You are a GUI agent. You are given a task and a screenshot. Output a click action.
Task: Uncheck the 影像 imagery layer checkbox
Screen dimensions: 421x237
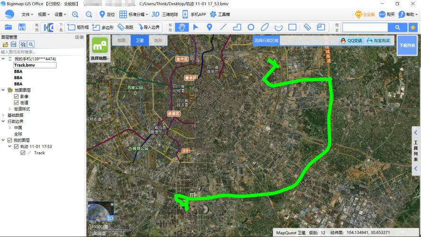click(16, 96)
